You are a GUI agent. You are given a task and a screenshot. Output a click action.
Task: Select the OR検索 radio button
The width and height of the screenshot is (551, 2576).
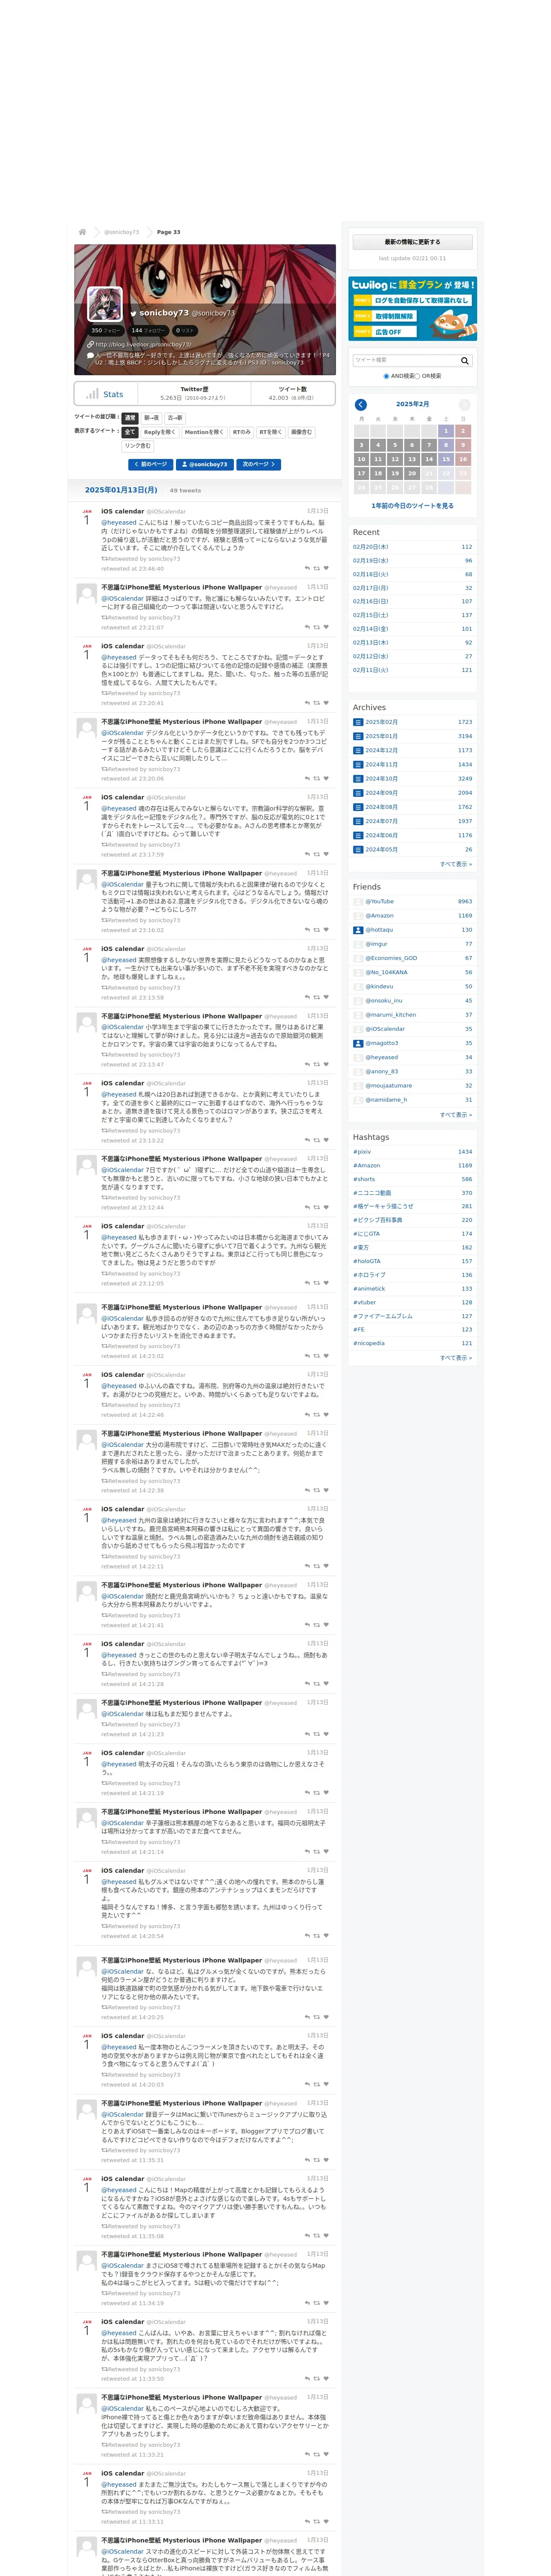pyautogui.click(x=418, y=376)
